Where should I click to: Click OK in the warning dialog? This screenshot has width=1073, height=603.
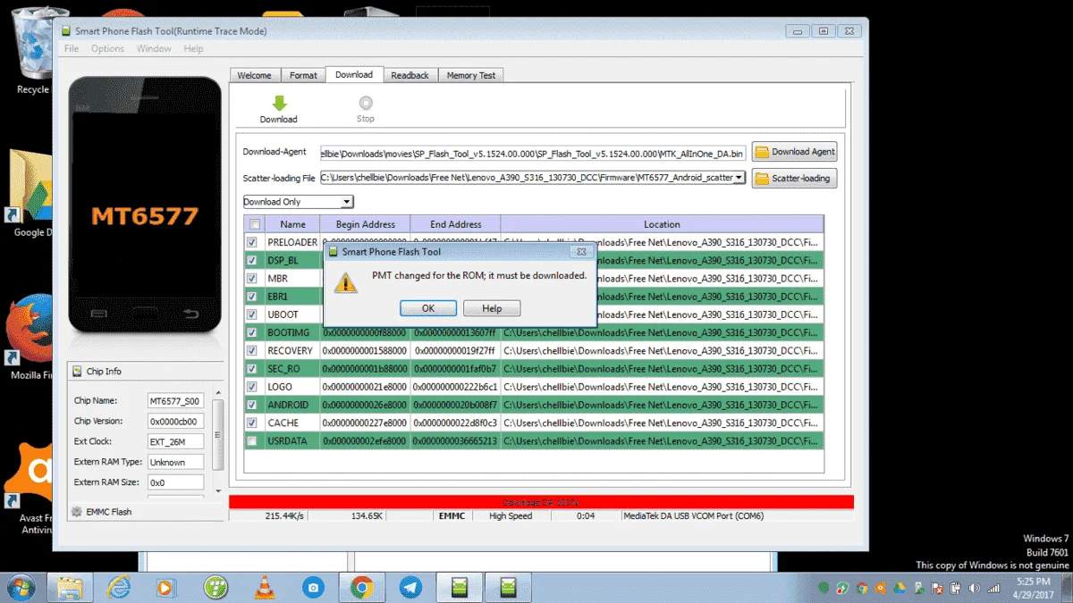coord(428,308)
